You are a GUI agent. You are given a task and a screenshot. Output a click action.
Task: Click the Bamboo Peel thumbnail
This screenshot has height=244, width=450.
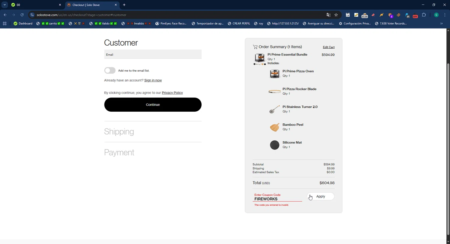pyautogui.click(x=274, y=127)
